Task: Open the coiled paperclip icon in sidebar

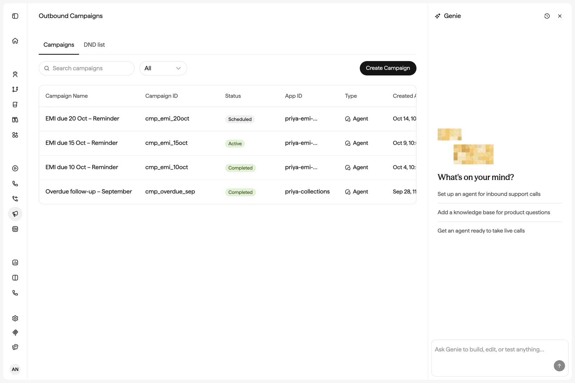Action: (15, 333)
